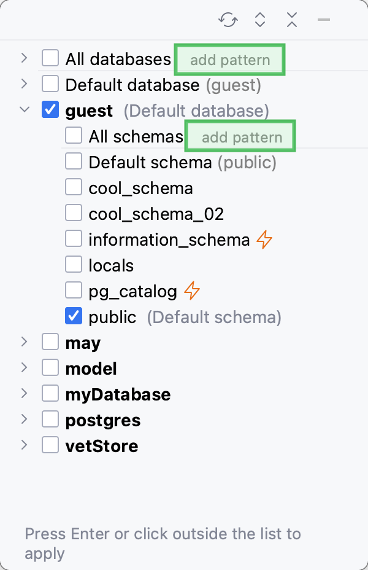Enable the cool_schema checkbox
Viewport: 368px width, 570px height.
tap(74, 187)
